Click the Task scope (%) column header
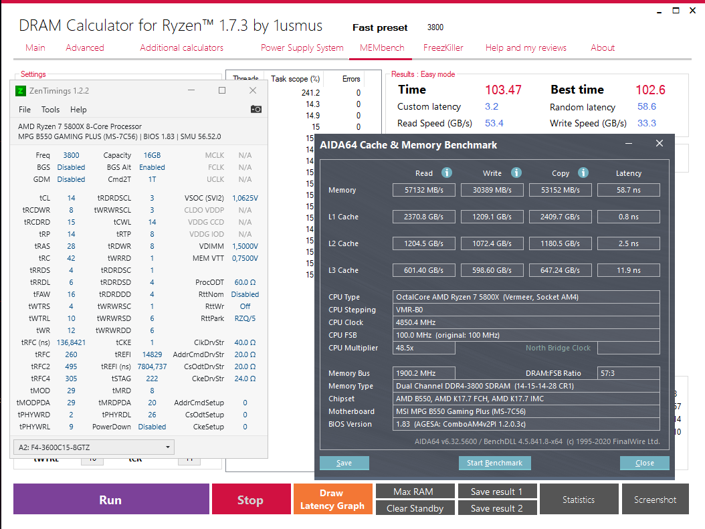The height and width of the screenshot is (529, 705). pyautogui.click(x=295, y=79)
